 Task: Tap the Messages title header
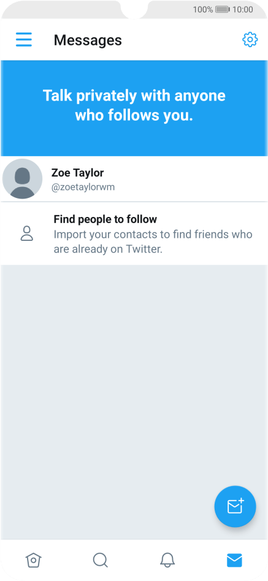click(x=88, y=40)
